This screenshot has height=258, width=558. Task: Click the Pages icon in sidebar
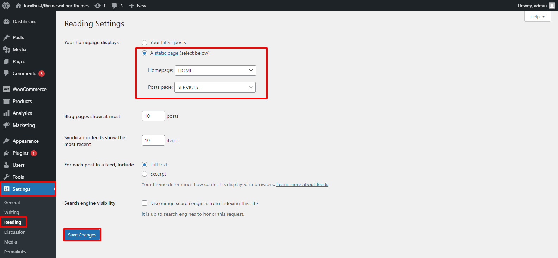6,61
